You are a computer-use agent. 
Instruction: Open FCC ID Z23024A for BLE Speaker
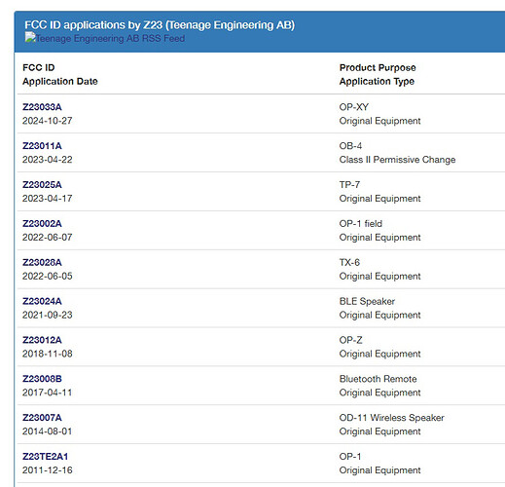(42, 301)
